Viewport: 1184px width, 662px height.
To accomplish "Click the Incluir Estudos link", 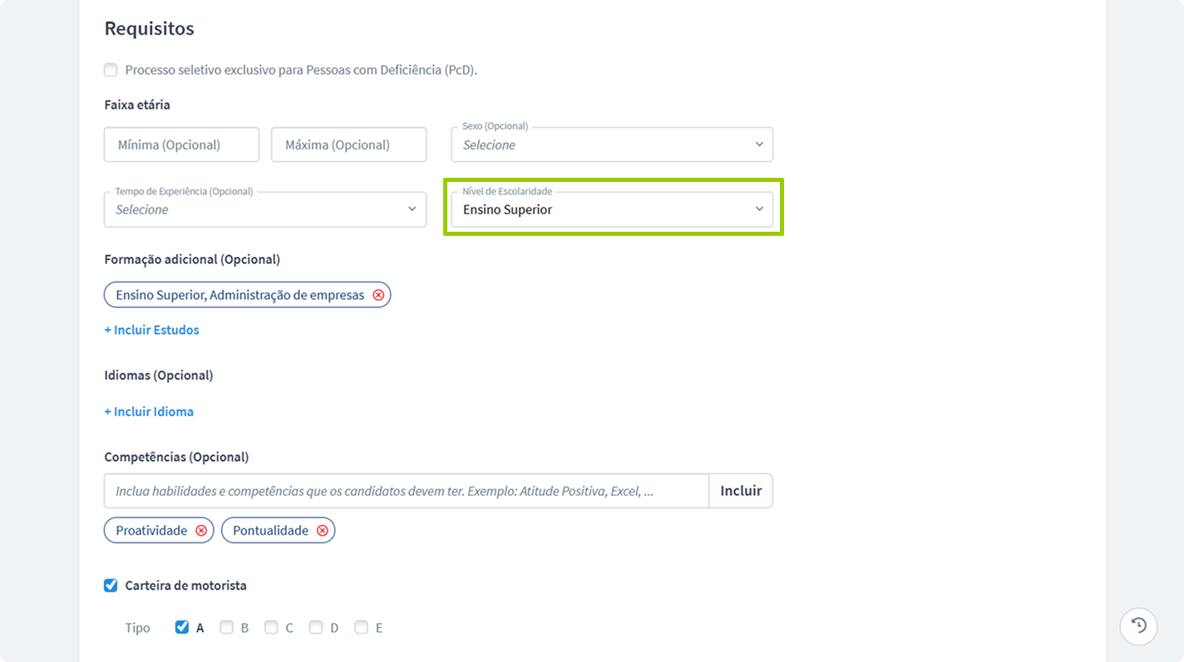I will pos(151,330).
